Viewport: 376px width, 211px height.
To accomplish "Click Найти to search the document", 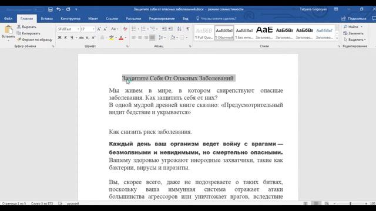I will click(x=352, y=27).
